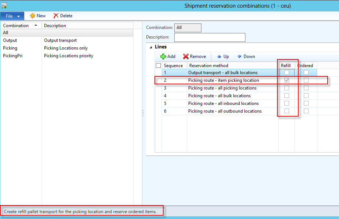
Task: Click the Sequence column header
Action: click(x=173, y=66)
